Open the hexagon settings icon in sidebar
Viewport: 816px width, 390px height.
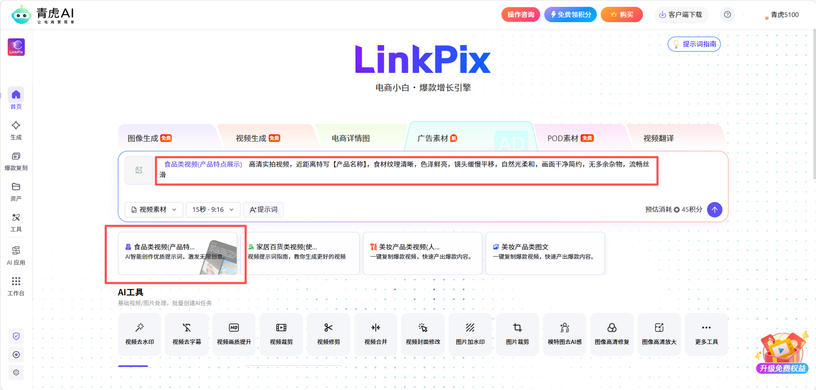pos(16,373)
